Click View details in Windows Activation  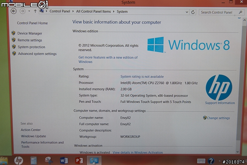[x=137, y=152]
